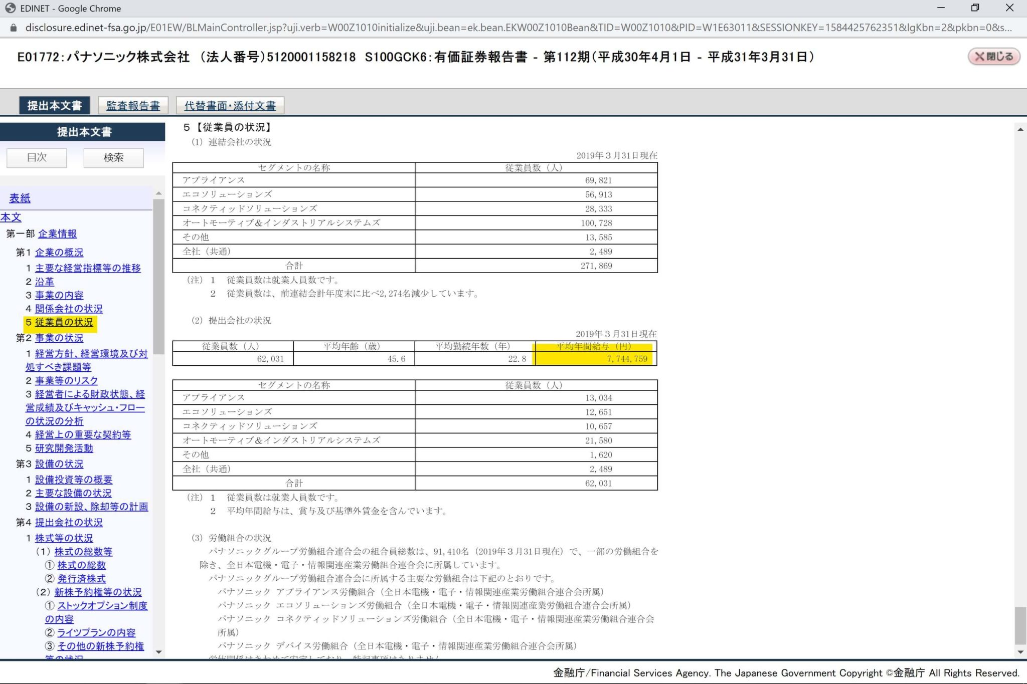Open the 本文 link
The height and width of the screenshot is (684, 1027).
click(x=11, y=217)
